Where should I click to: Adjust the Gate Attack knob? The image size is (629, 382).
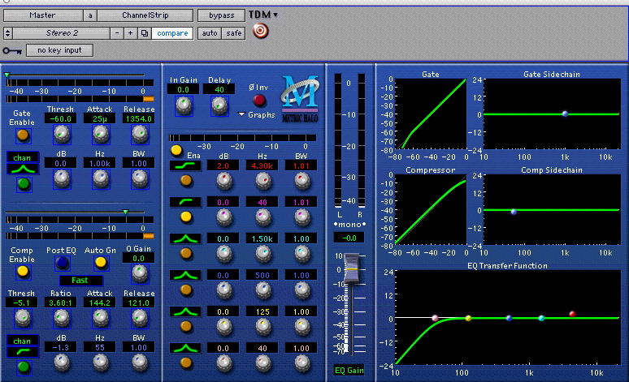click(100, 134)
